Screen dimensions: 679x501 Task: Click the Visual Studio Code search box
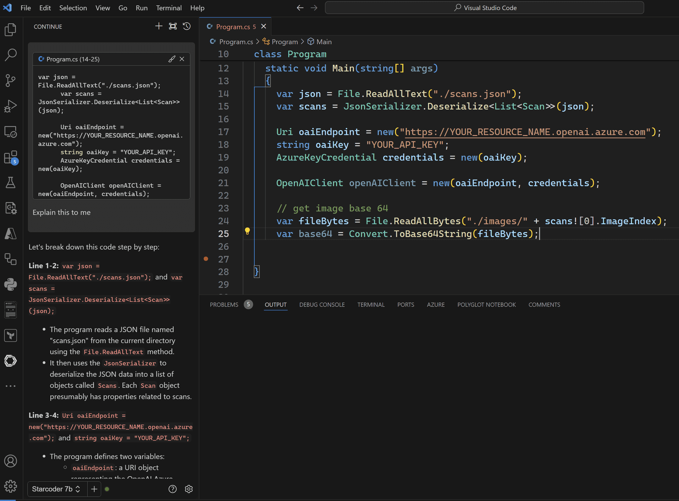point(484,8)
